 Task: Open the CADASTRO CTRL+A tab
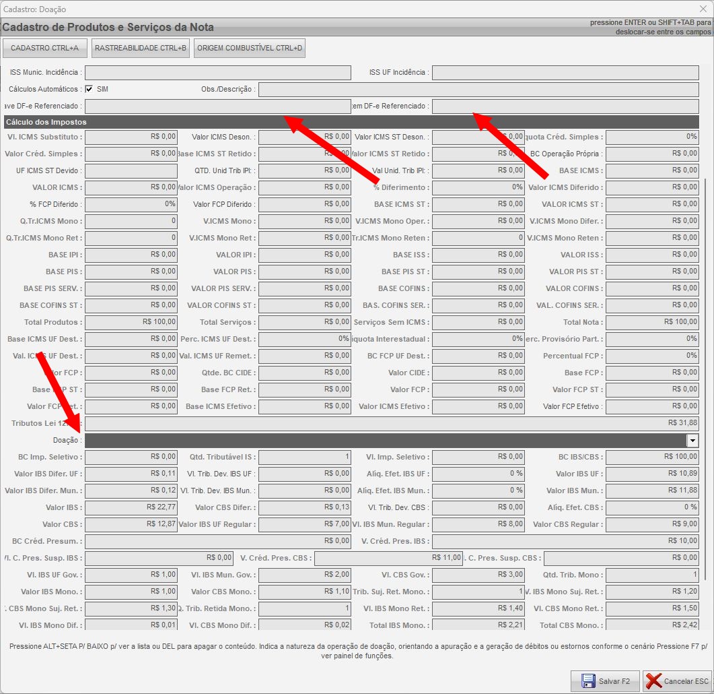[x=45, y=48]
